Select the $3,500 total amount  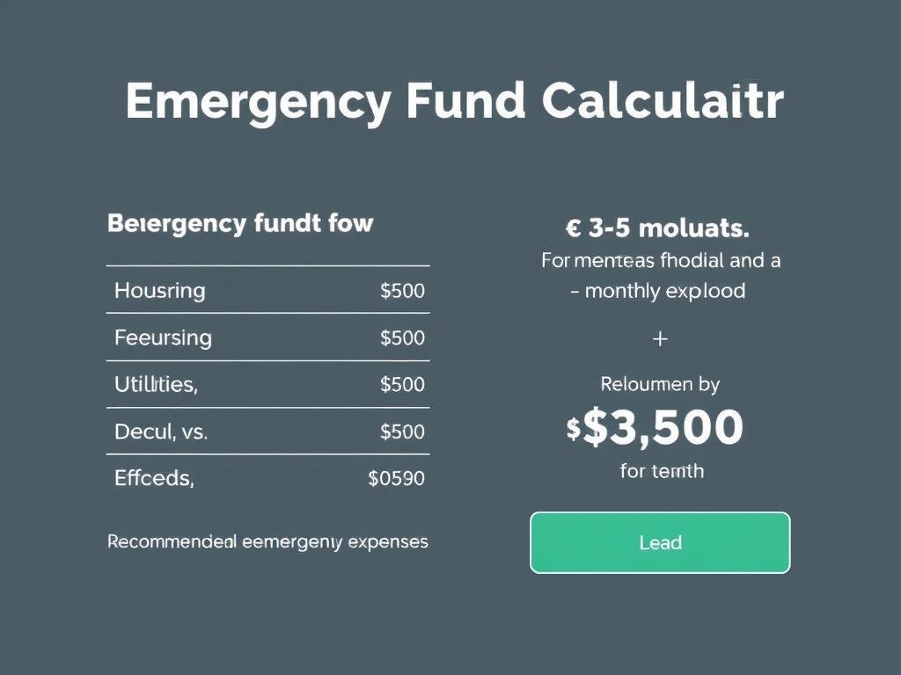coord(667,429)
